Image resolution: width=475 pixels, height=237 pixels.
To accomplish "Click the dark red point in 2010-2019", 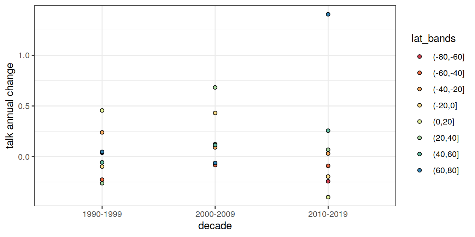I will pos(328,181).
